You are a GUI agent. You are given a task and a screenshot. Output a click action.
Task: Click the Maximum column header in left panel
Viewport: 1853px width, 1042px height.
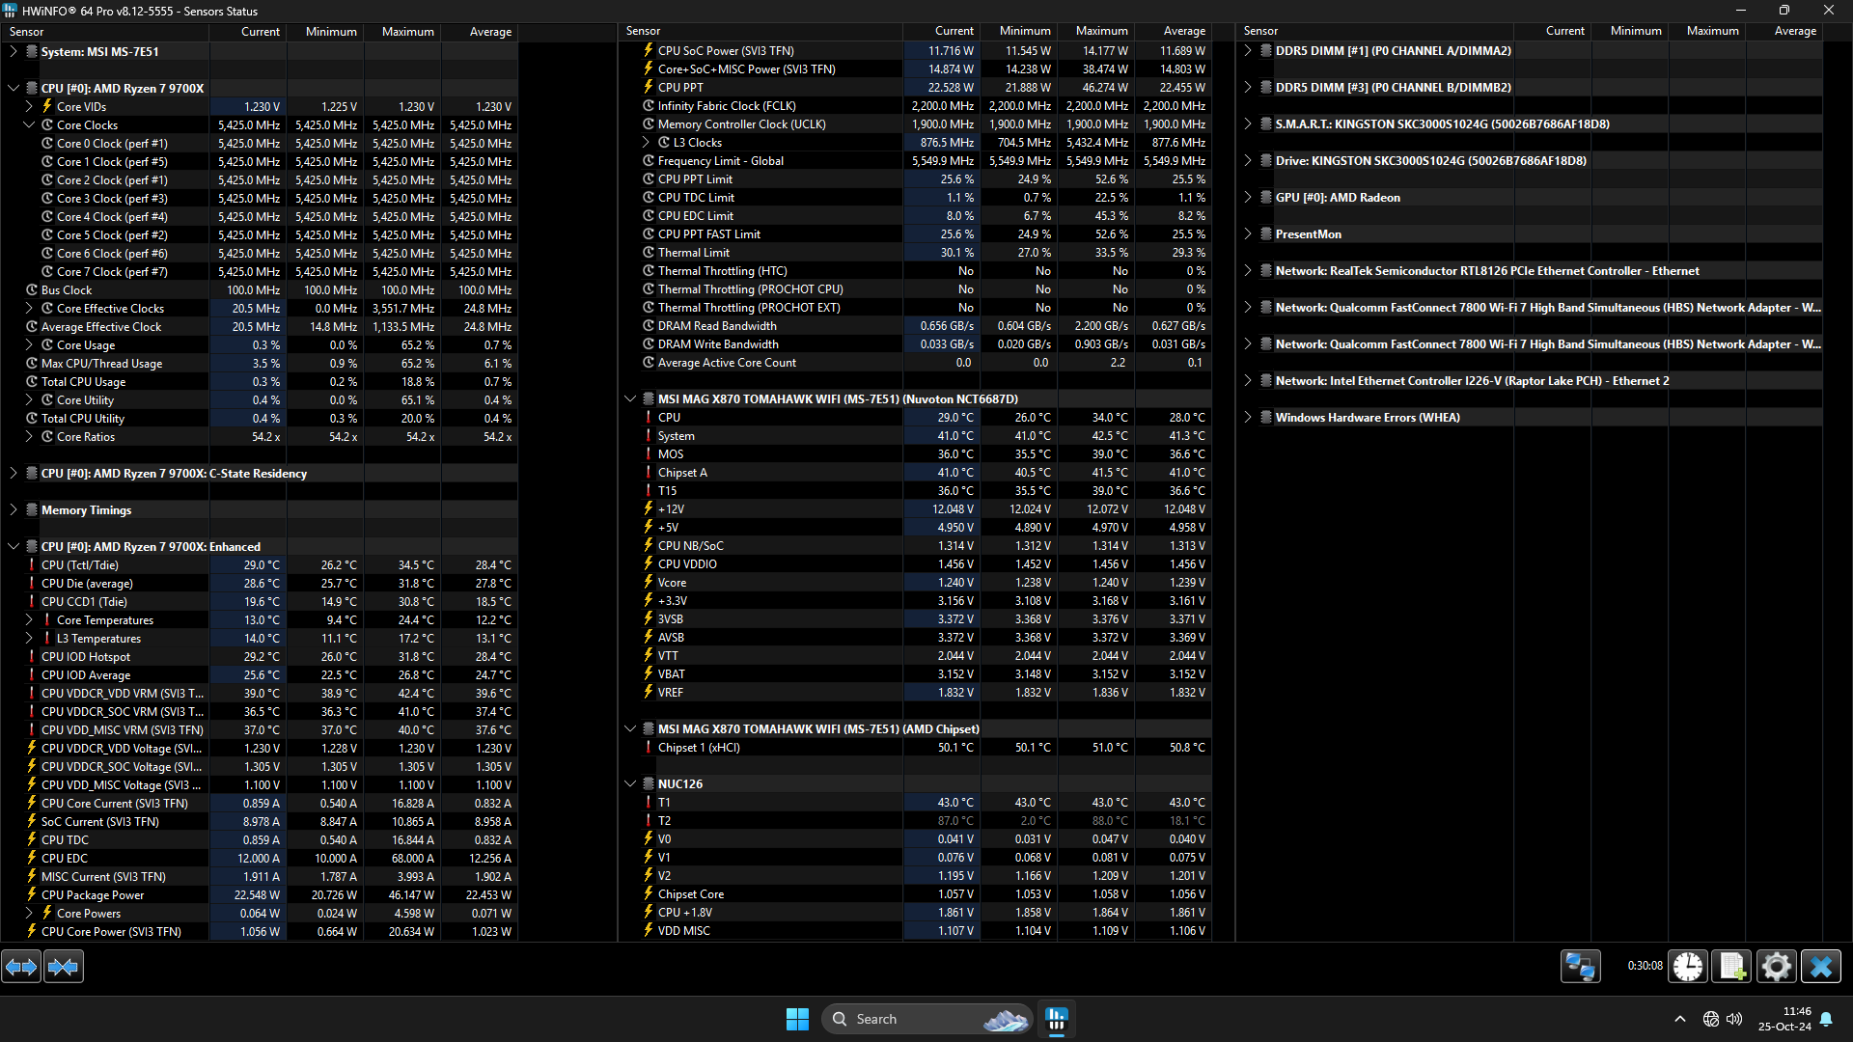coord(407,32)
